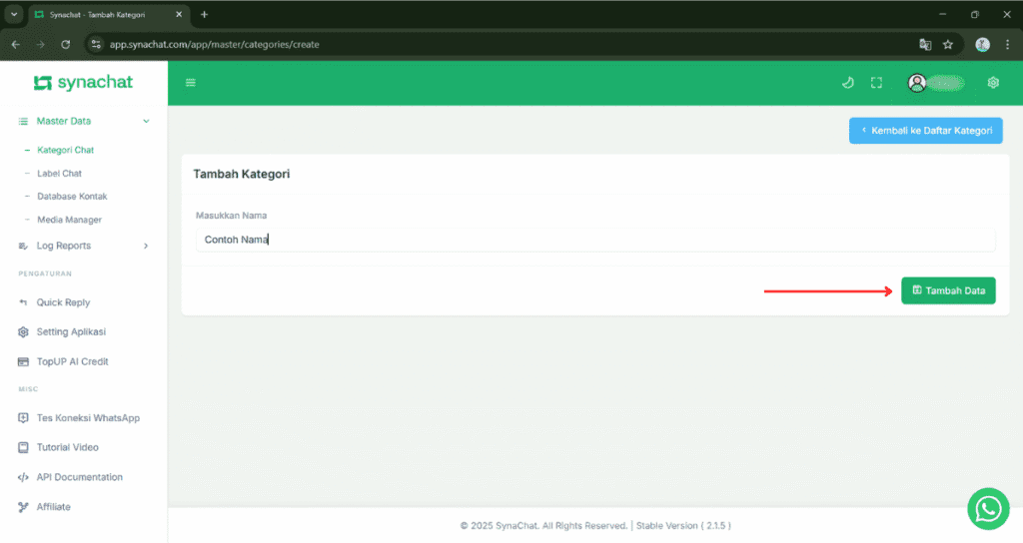1023x543 pixels.
Task: Expand the Log Reports chevron
Action: (146, 246)
